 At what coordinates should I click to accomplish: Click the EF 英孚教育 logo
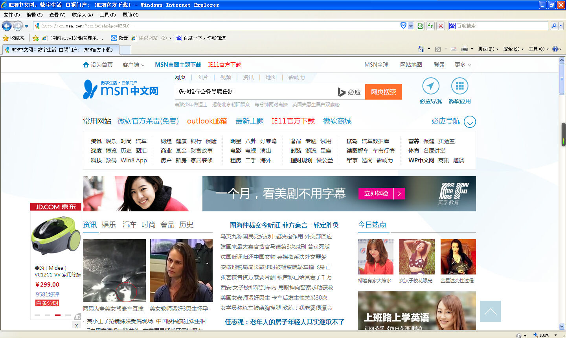click(454, 193)
